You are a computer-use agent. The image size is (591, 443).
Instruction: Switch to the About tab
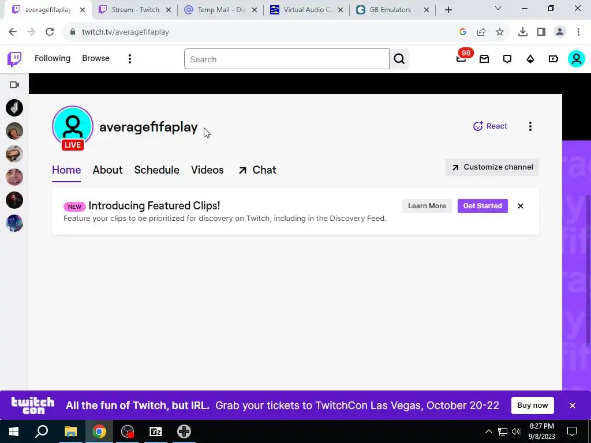(107, 170)
